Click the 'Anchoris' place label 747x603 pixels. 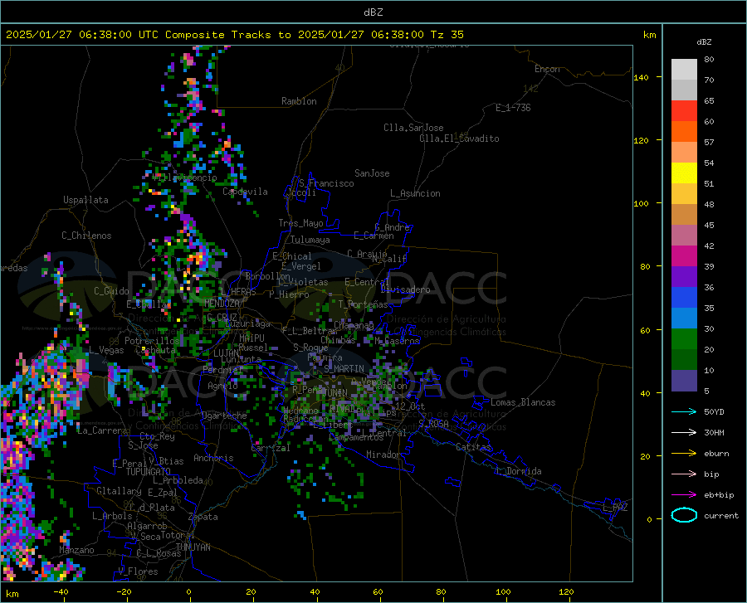click(213, 458)
